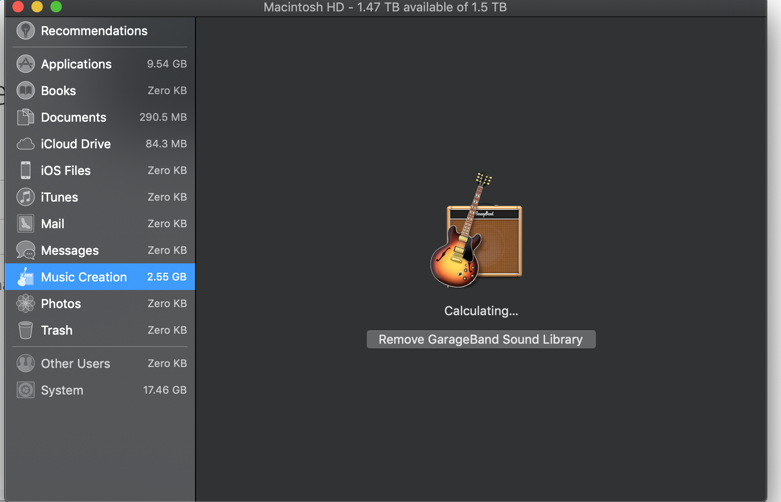Select Trash in the sidebar
Screen dimensions: 781x502
[x=100, y=330]
